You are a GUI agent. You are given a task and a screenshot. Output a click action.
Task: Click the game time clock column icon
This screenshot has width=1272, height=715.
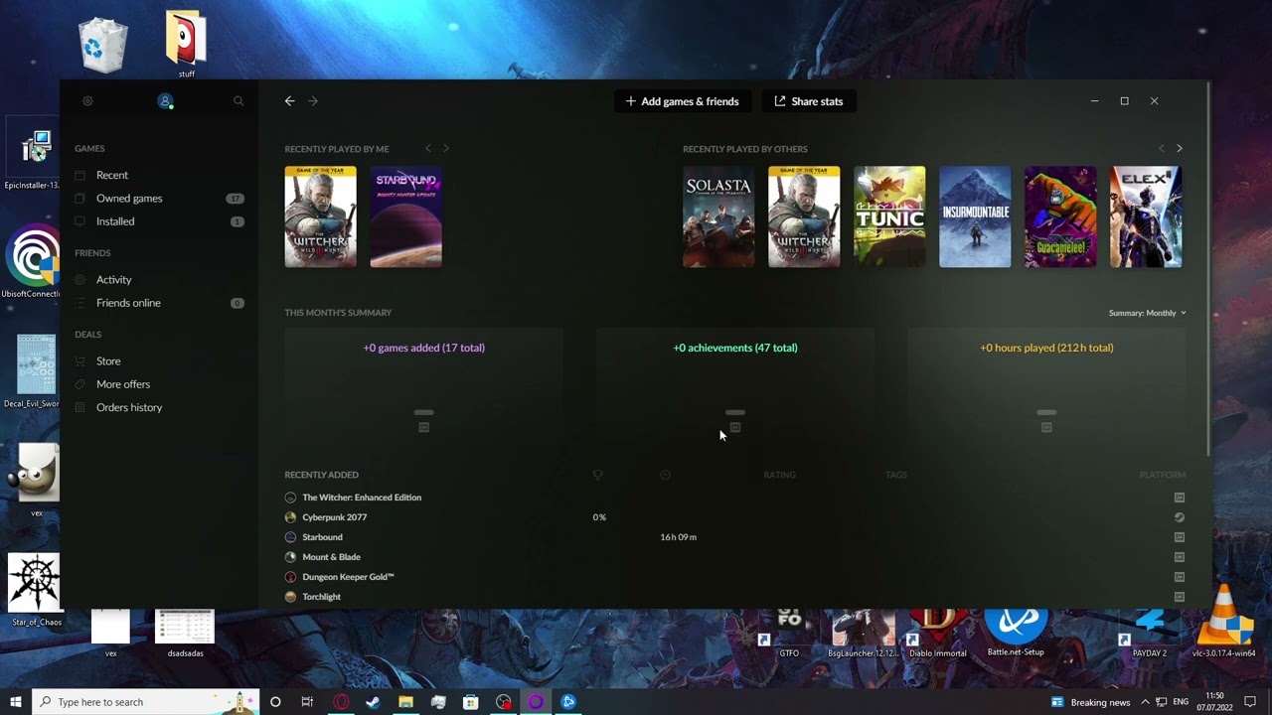click(x=665, y=475)
